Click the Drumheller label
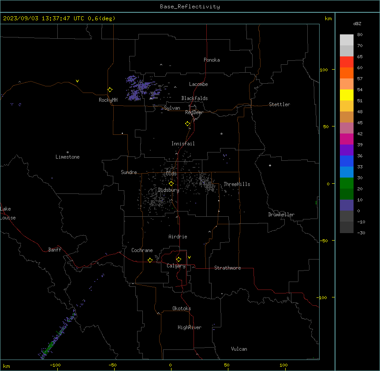This screenshot has width=380, height=371. pos(281,215)
